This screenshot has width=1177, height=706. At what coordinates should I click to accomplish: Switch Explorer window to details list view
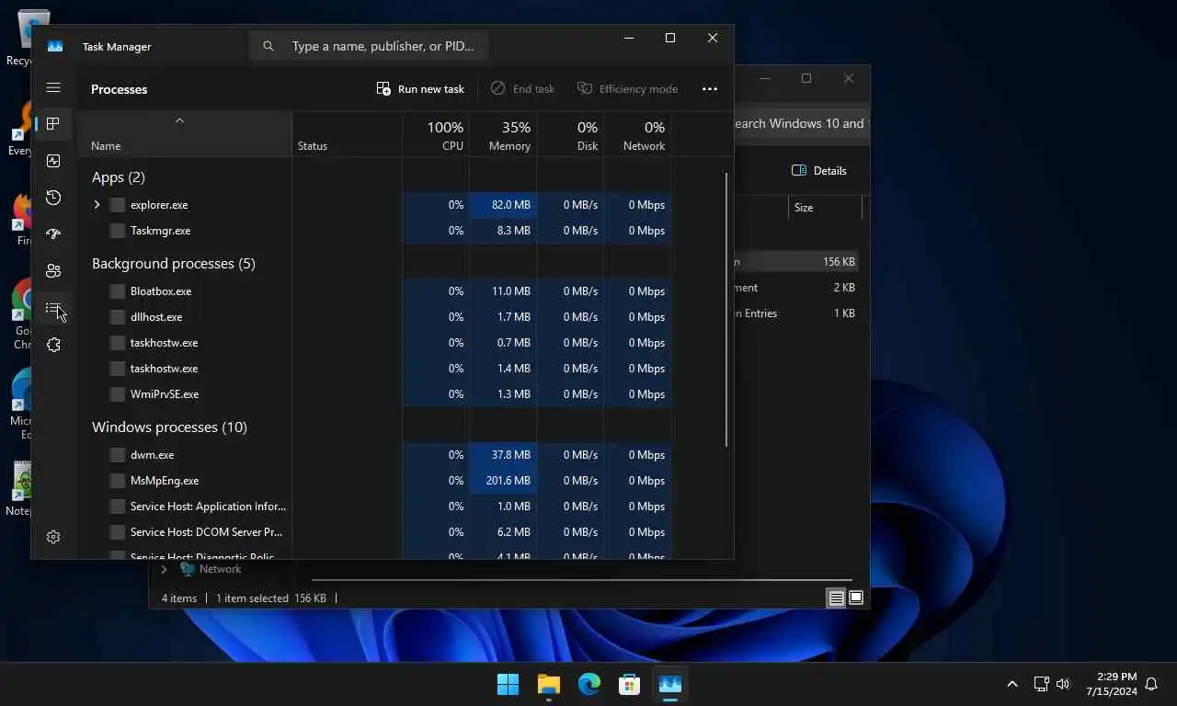click(836, 598)
